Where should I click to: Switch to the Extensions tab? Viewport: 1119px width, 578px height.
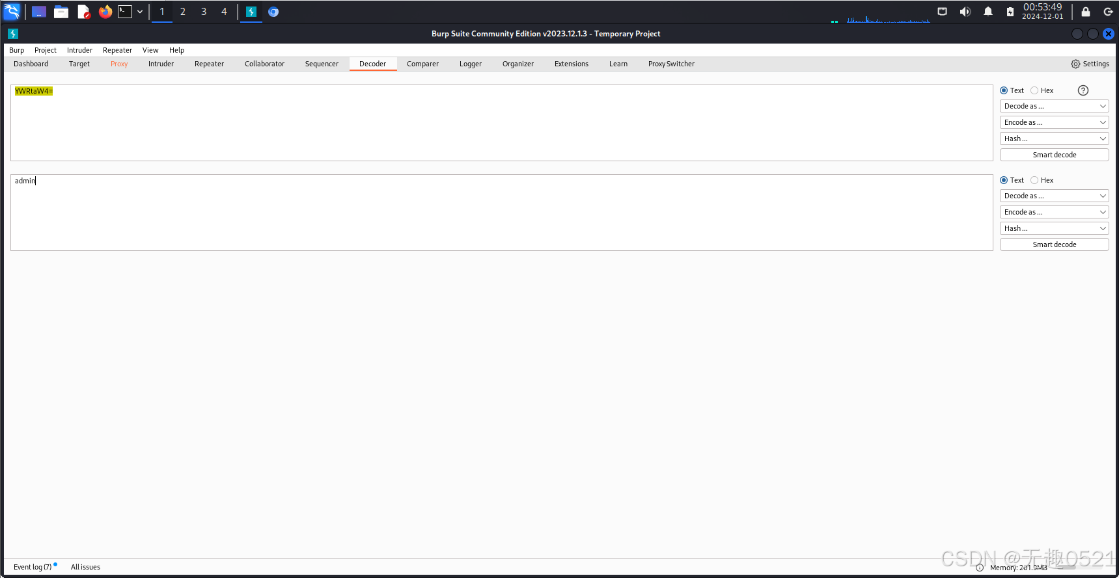pyautogui.click(x=572, y=64)
